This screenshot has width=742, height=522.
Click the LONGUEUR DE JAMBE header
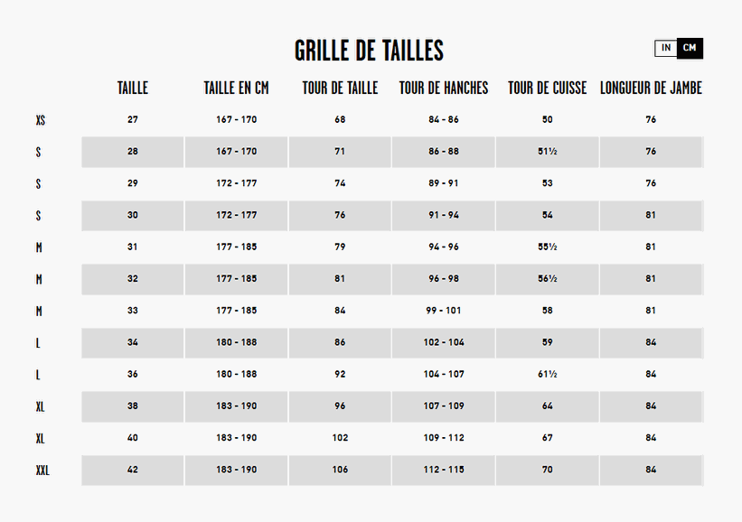point(651,88)
